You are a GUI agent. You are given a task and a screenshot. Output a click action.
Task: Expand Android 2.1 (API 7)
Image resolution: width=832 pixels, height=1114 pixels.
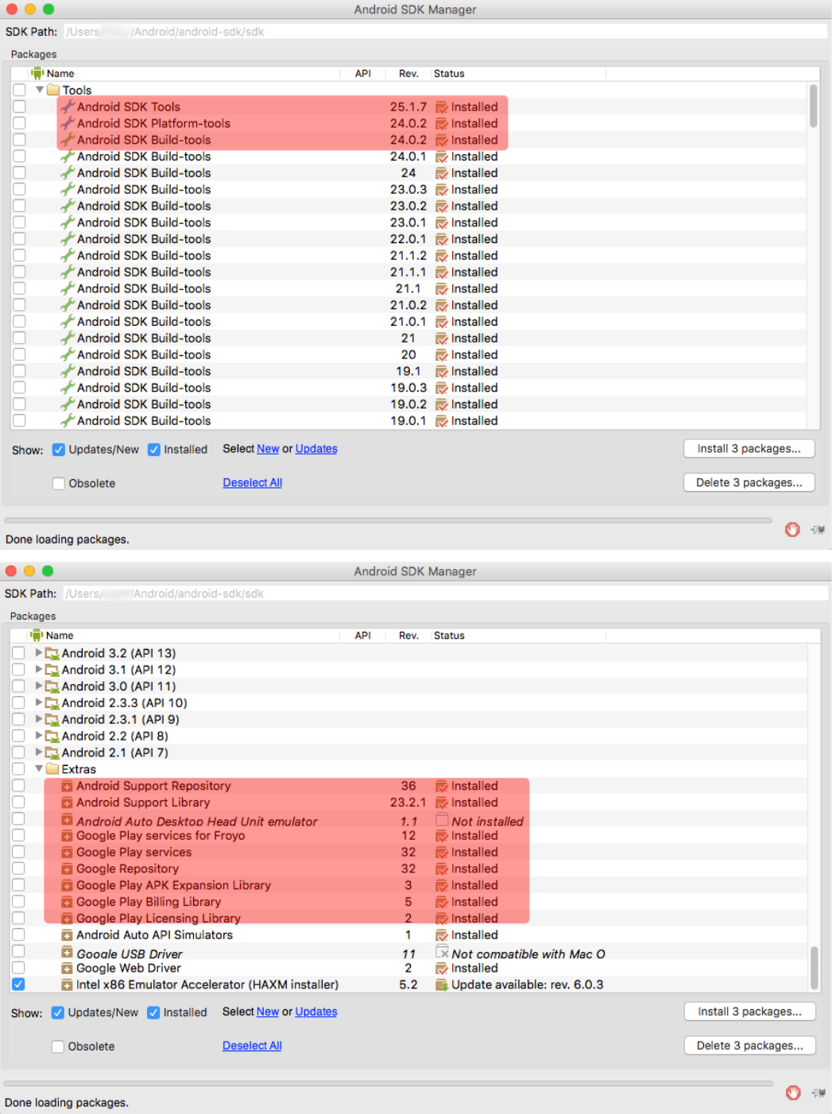click(x=39, y=752)
